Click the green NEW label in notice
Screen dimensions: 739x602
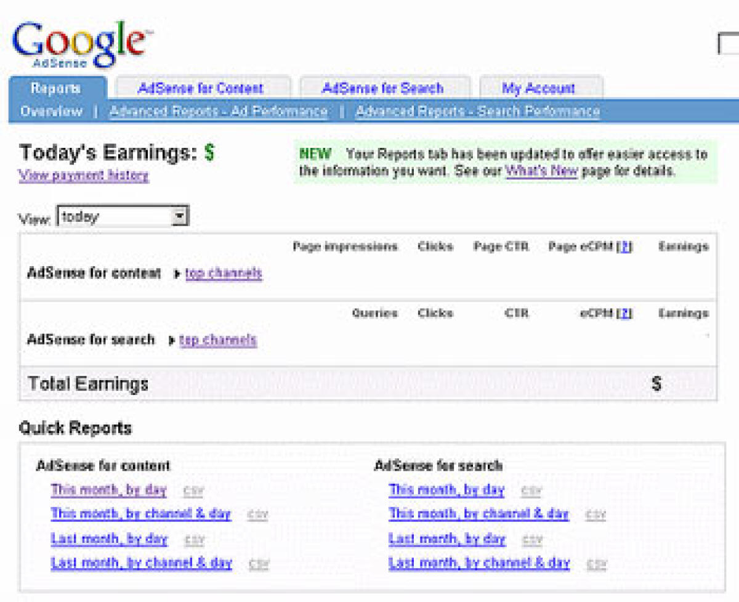tap(315, 154)
